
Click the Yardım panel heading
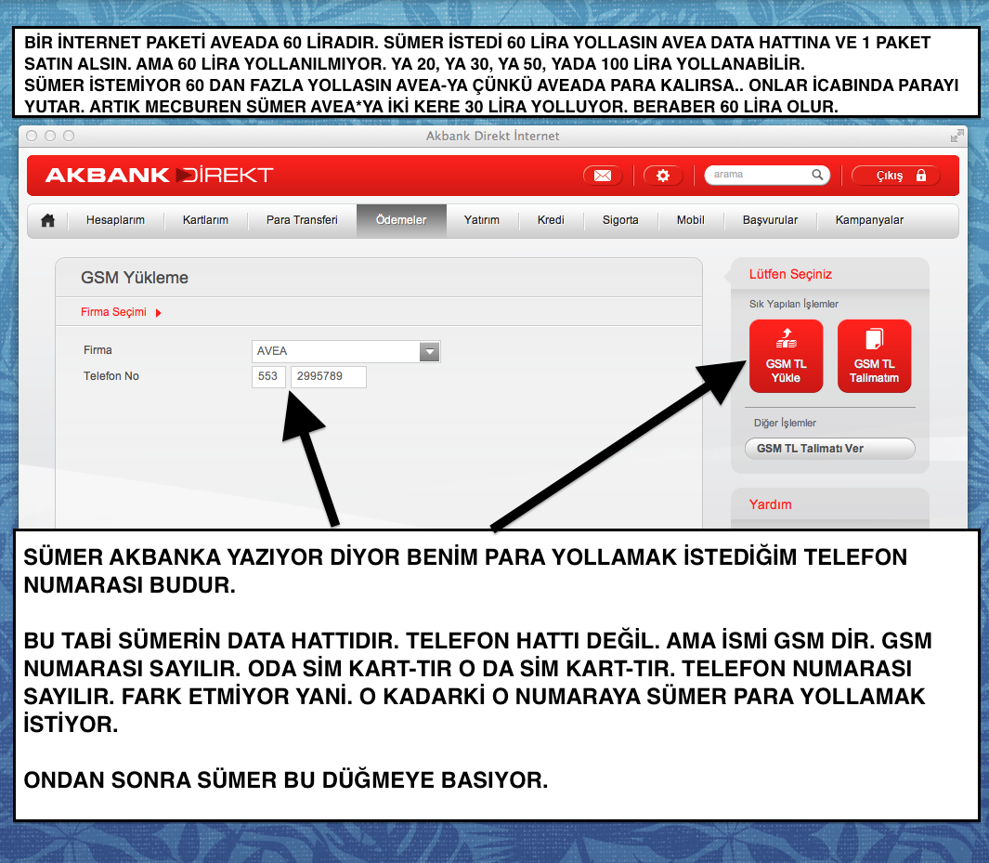tap(770, 504)
